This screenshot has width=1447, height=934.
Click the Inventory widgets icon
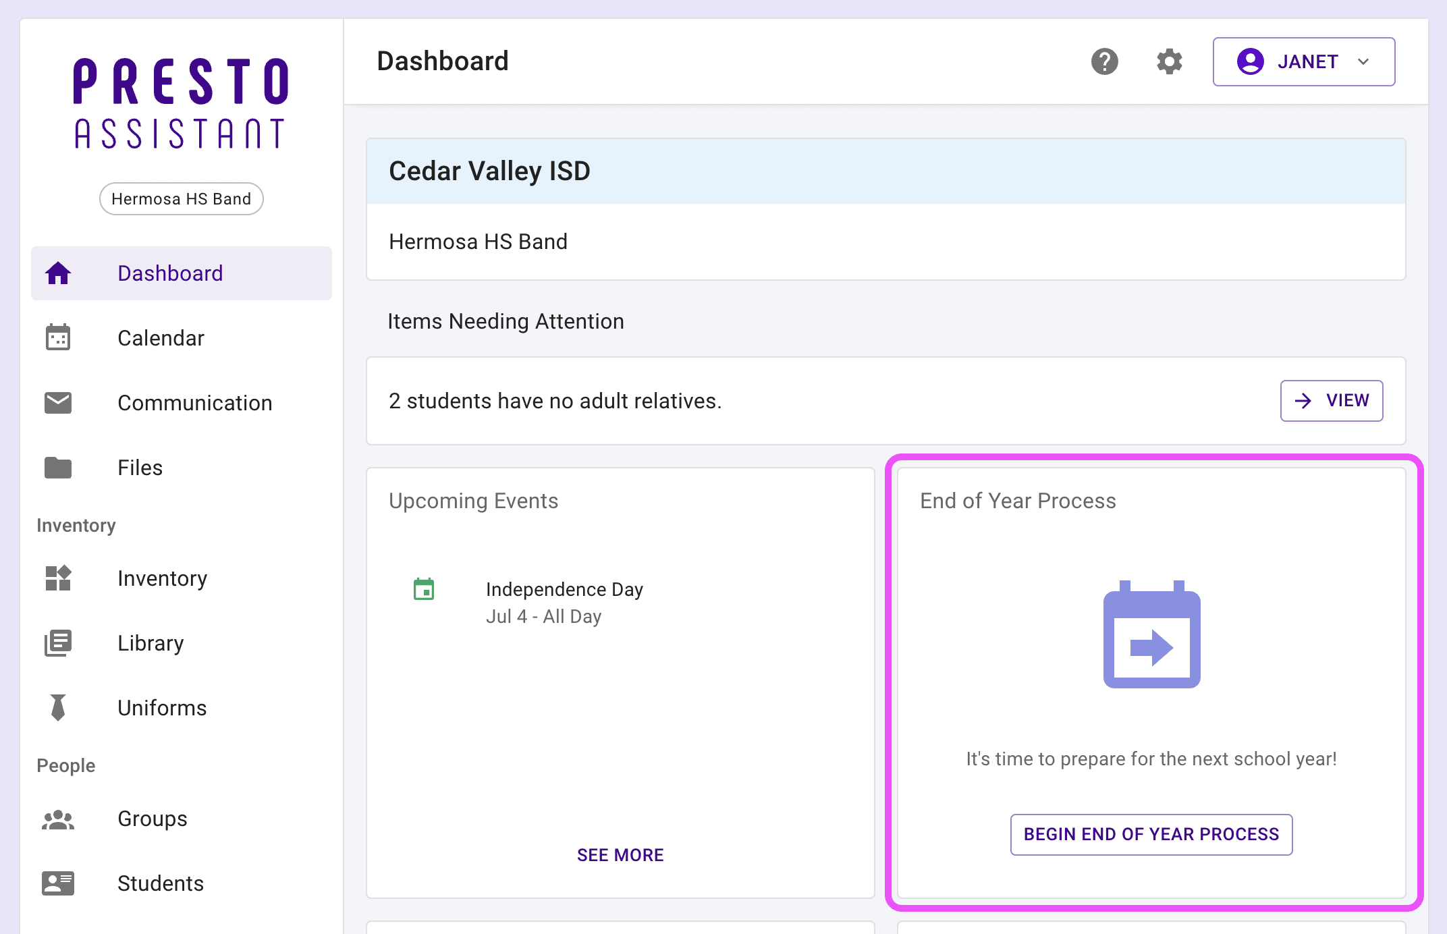(58, 578)
